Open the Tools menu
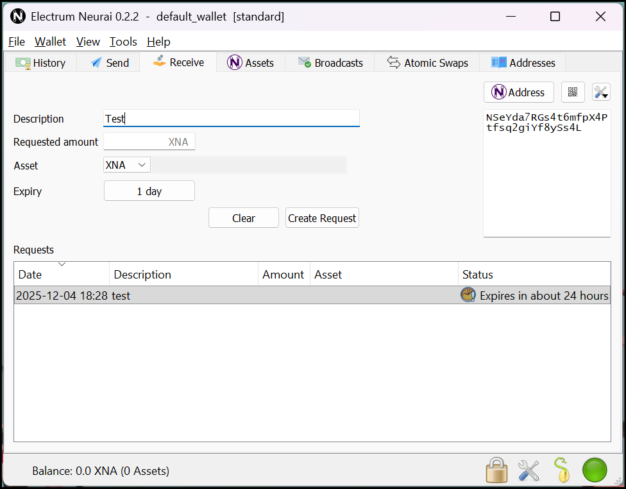Image resolution: width=626 pixels, height=489 pixels. pos(123,41)
